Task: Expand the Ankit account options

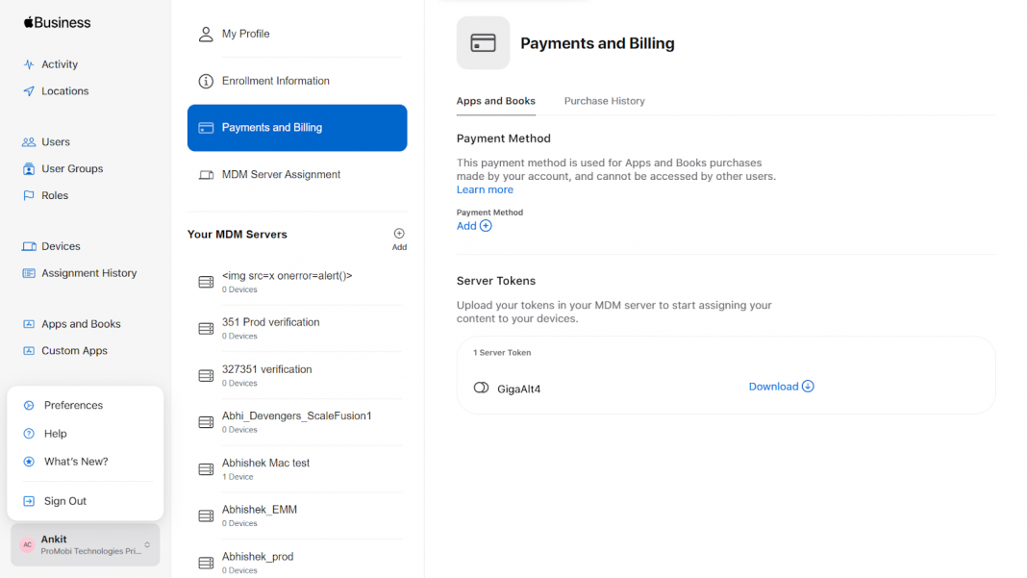Action: [84, 544]
